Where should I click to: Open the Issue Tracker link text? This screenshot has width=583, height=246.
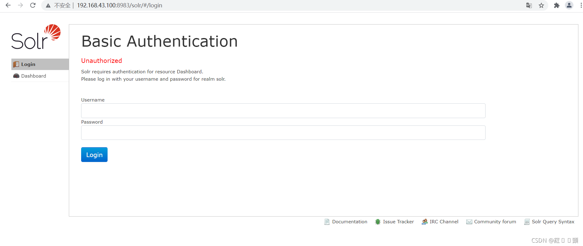[398, 221]
